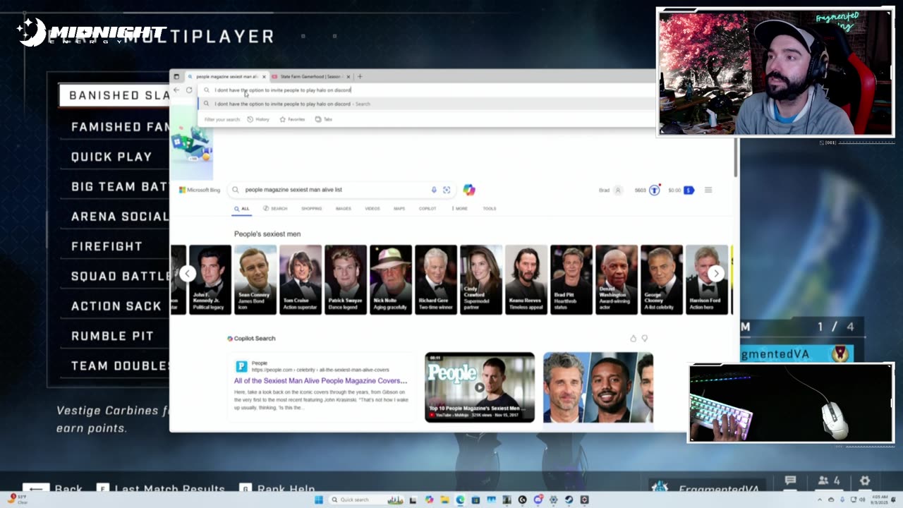Open the tab actions menu icon

click(176, 76)
